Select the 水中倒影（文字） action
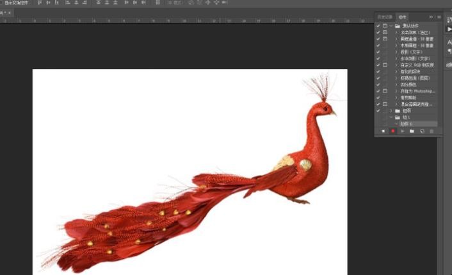452x275 pixels. (415, 58)
